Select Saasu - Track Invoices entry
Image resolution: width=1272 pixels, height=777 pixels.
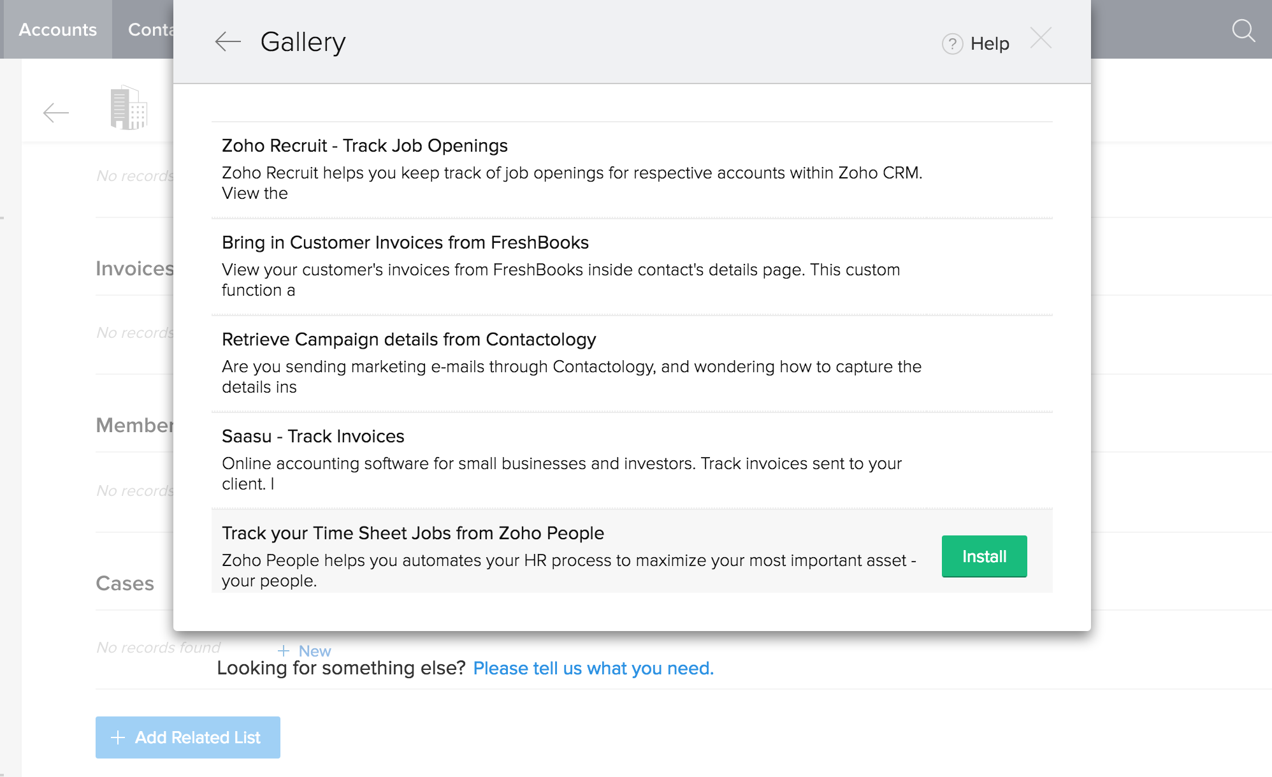click(x=313, y=437)
